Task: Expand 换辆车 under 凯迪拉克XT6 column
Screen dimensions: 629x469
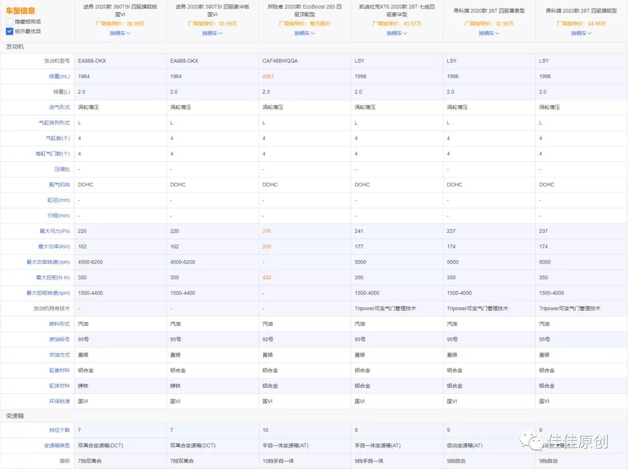Action: [397, 33]
